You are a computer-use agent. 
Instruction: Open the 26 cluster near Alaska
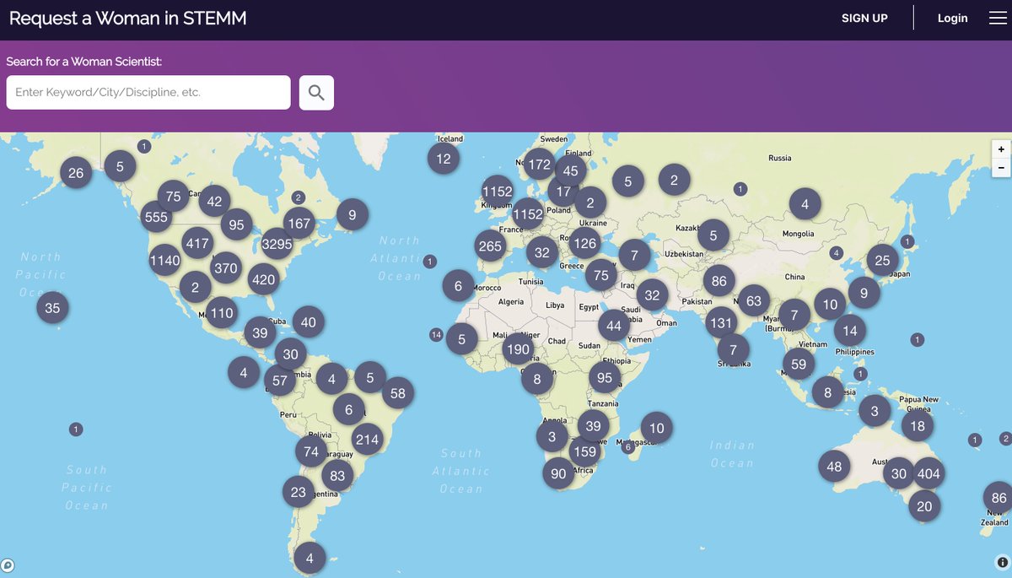coord(76,173)
